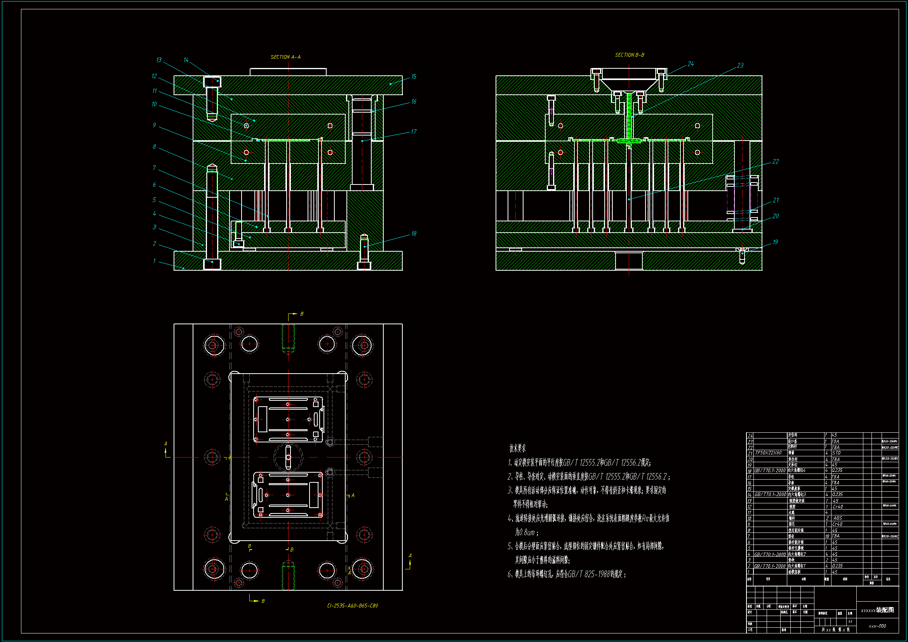The image size is (908, 642).
Task: Select part label number 15
Action: (414, 77)
